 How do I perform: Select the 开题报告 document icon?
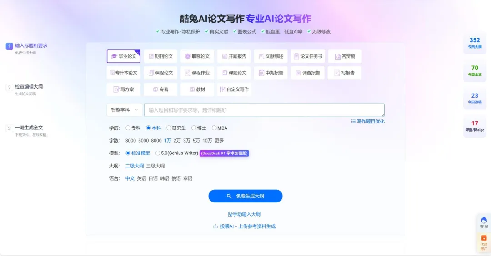pos(225,56)
